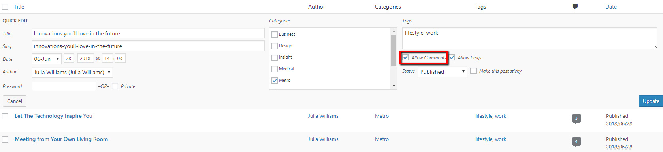Sort posts by Title column
Image resolution: width=663 pixels, height=152 pixels.
tap(19, 7)
